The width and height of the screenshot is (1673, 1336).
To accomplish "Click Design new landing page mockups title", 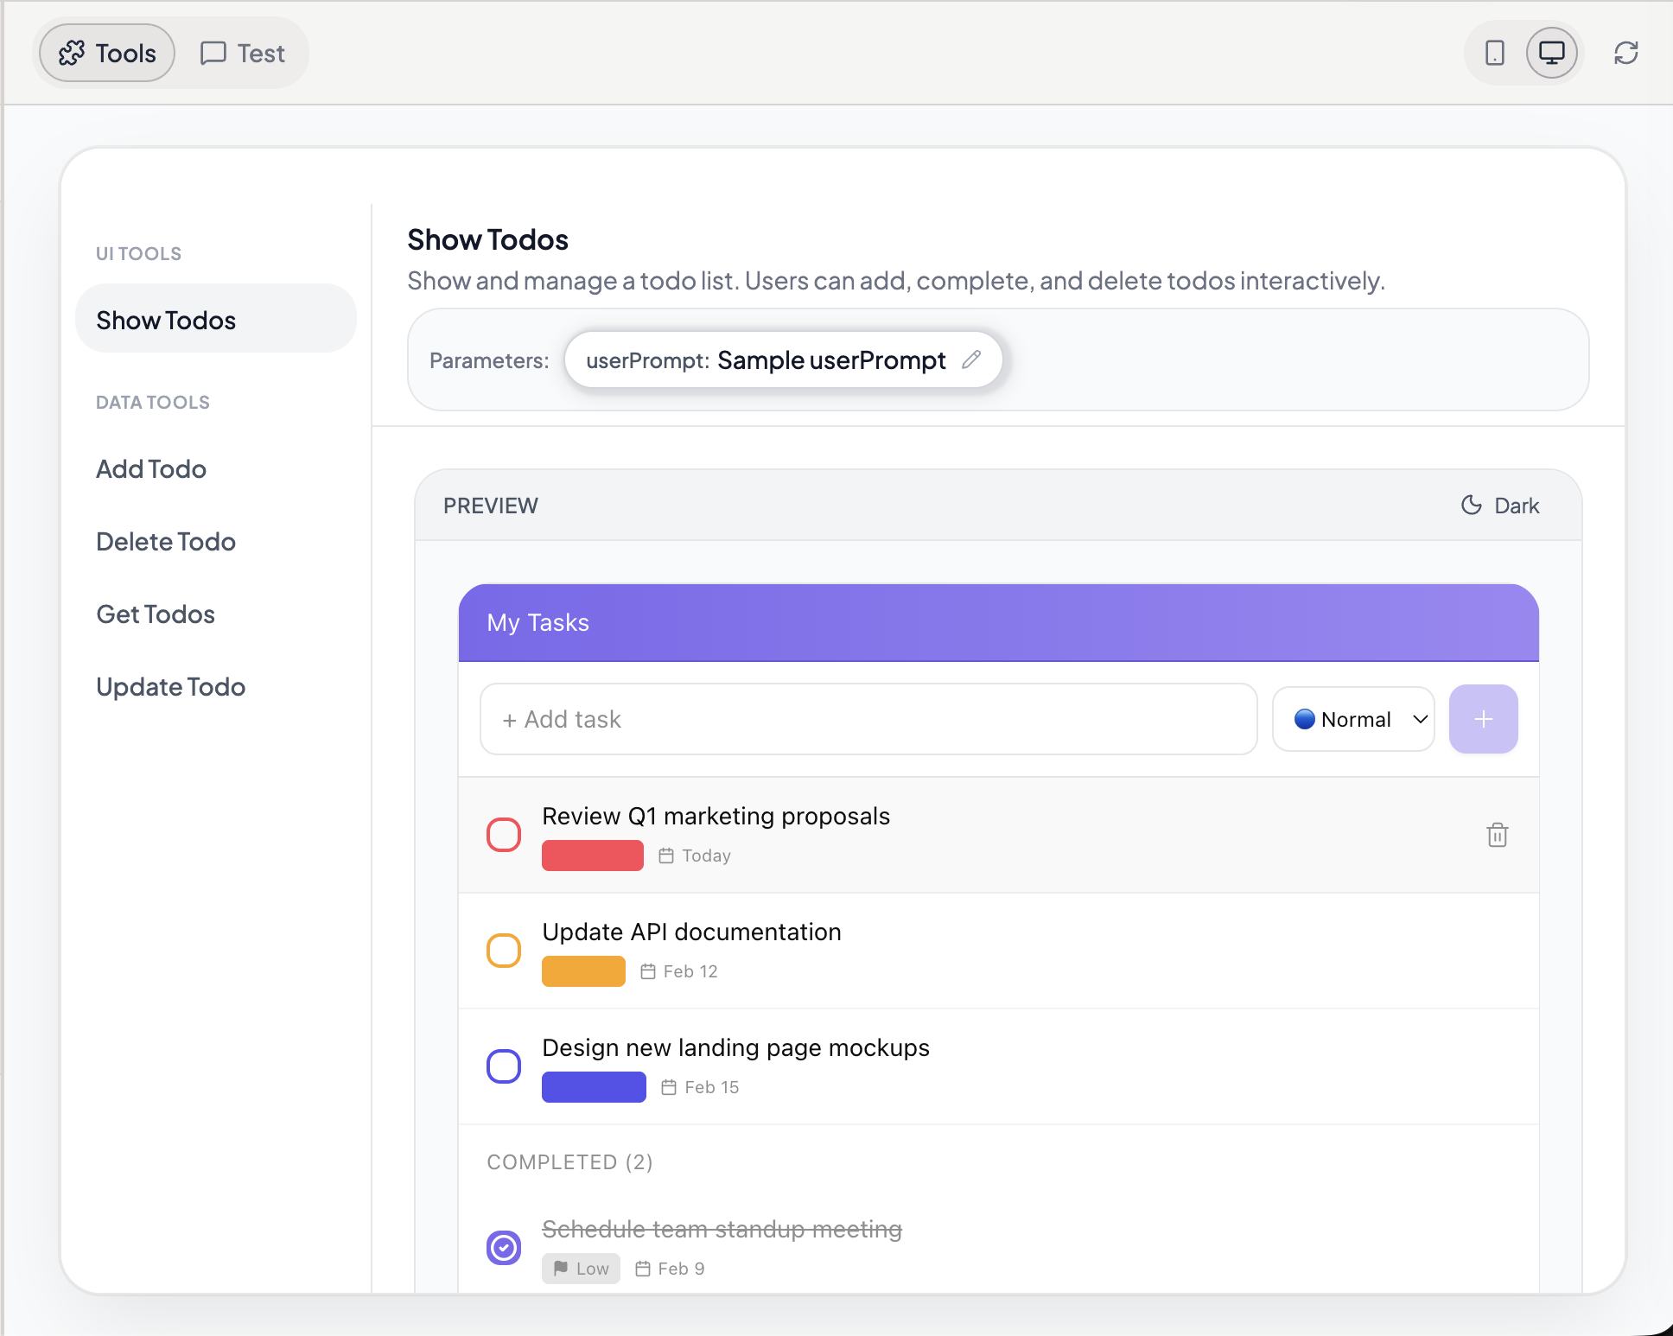I will click(735, 1047).
